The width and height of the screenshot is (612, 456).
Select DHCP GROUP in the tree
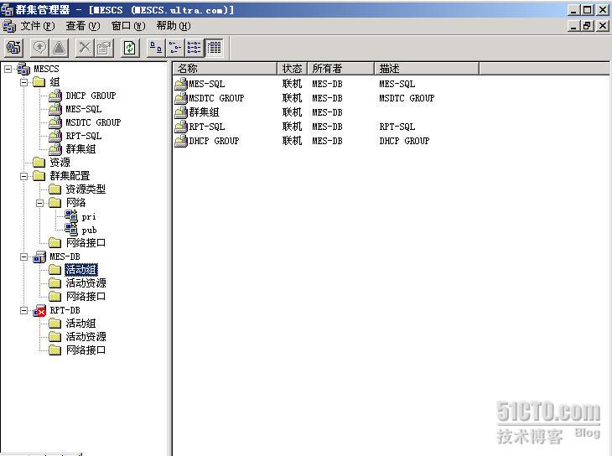91,96
